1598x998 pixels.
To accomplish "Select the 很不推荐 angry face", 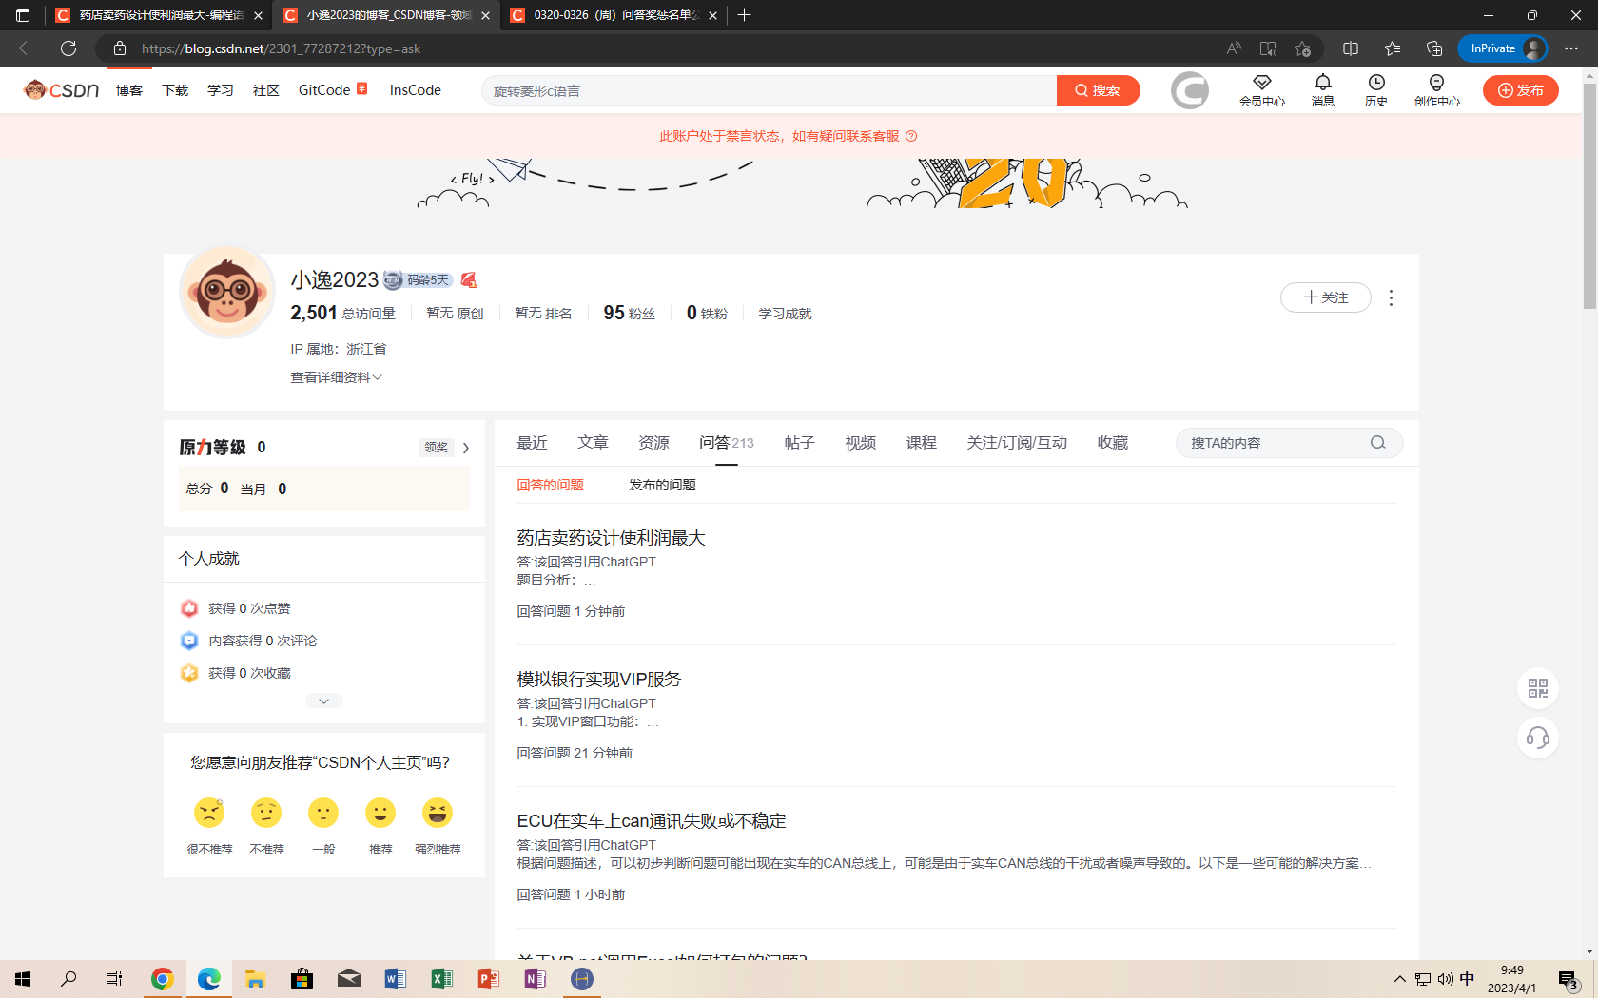I will 209,813.
